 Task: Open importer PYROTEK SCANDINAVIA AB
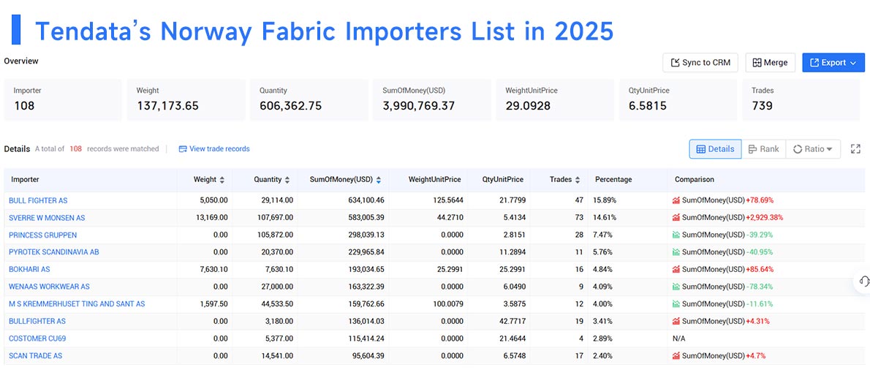click(54, 252)
